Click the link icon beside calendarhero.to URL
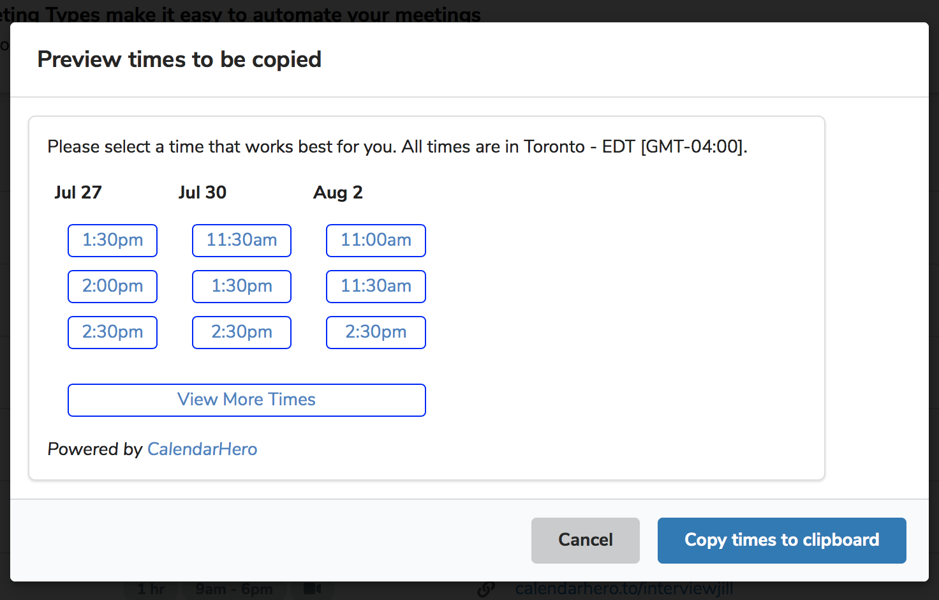The height and width of the screenshot is (600, 939). point(486,589)
